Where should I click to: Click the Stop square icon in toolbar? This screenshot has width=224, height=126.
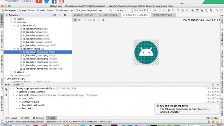[x=187, y=10]
